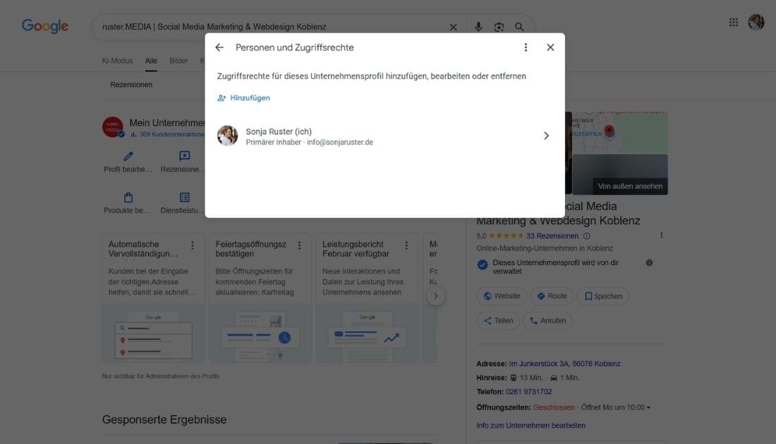Open options for Leistungsbericht Februar card
Image resolution: width=776 pixels, height=444 pixels.
(x=406, y=245)
